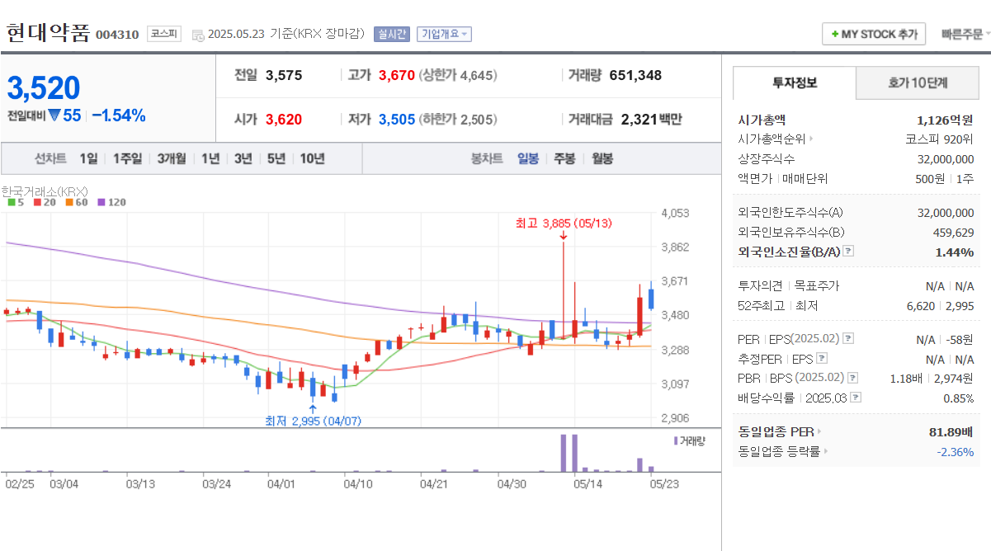Click the help icon next to 배당수익률 2025.03
The image size is (991, 551).
(857, 398)
